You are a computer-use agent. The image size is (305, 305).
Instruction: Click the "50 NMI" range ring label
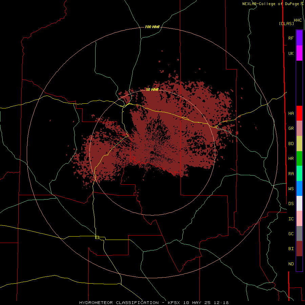(x=152, y=89)
